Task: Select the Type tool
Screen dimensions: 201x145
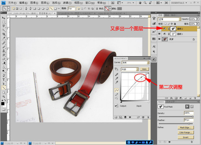Action: point(4,80)
